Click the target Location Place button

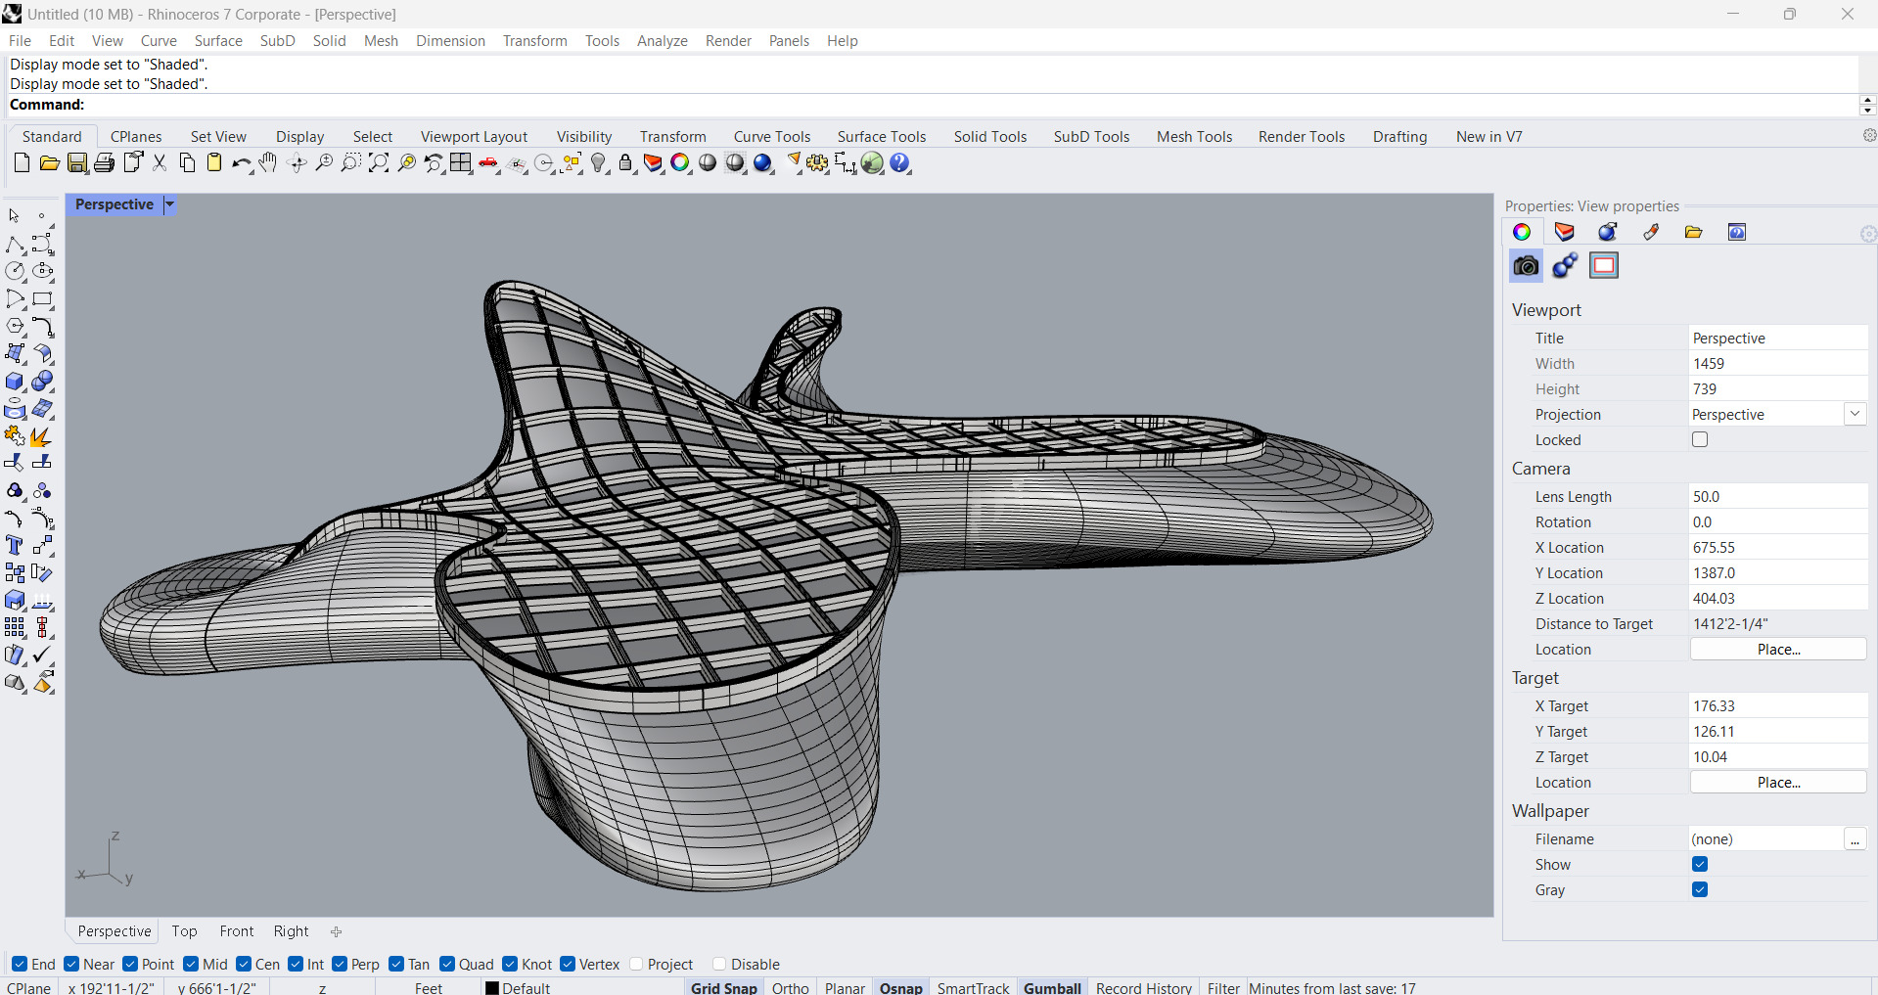[x=1778, y=783]
